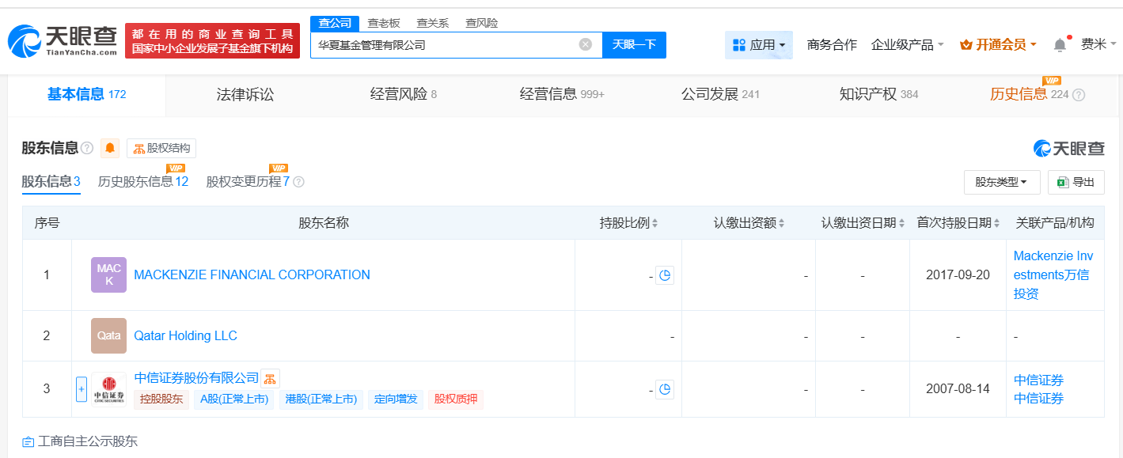Screen dimensions: 1123x458
Task: Click the orange shareholder alert bell icon
Action: 110,148
